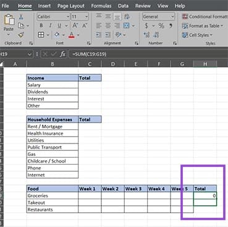Select column B header

53,64
